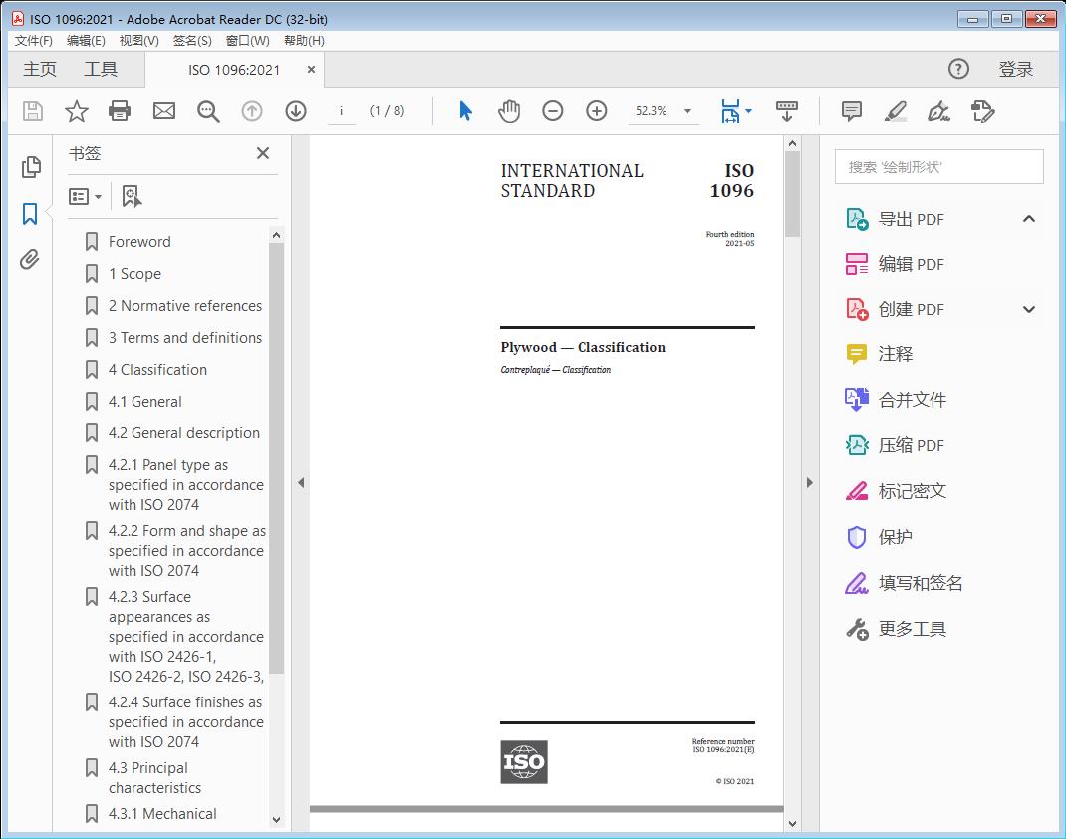Open 4.1 General bookmark
This screenshot has height=839, width=1066.
point(145,402)
